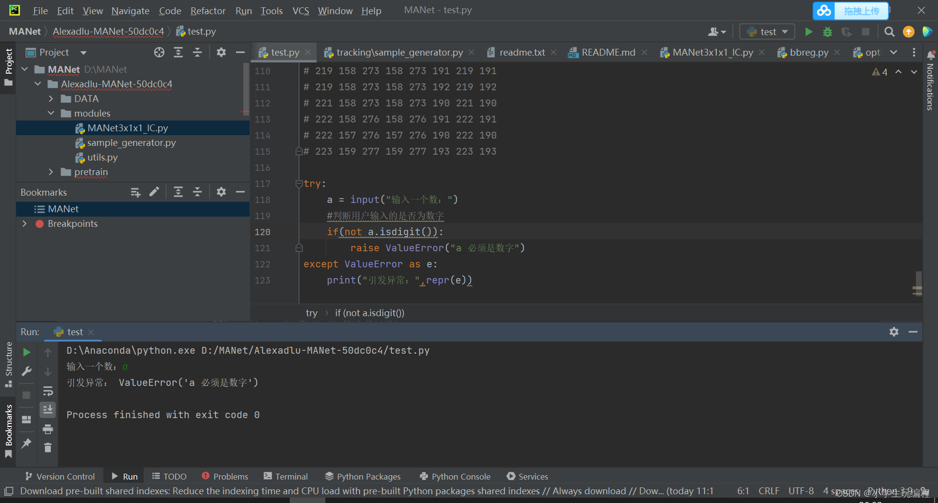Rerun test with green arrow in Run panel
This screenshot has width=938, height=503.
click(x=27, y=352)
